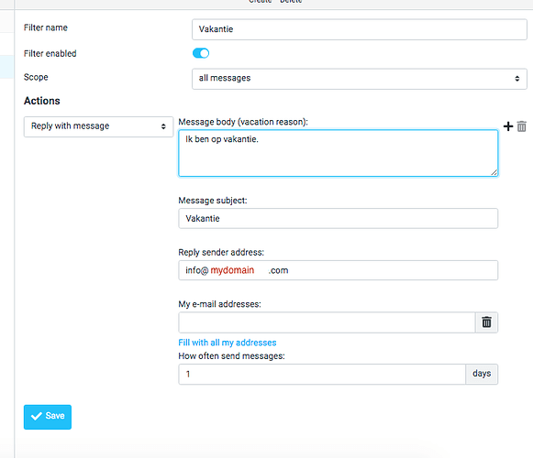The height and width of the screenshot is (458, 533).
Task: Focus the Message subject input field
Action: (339, 218)
